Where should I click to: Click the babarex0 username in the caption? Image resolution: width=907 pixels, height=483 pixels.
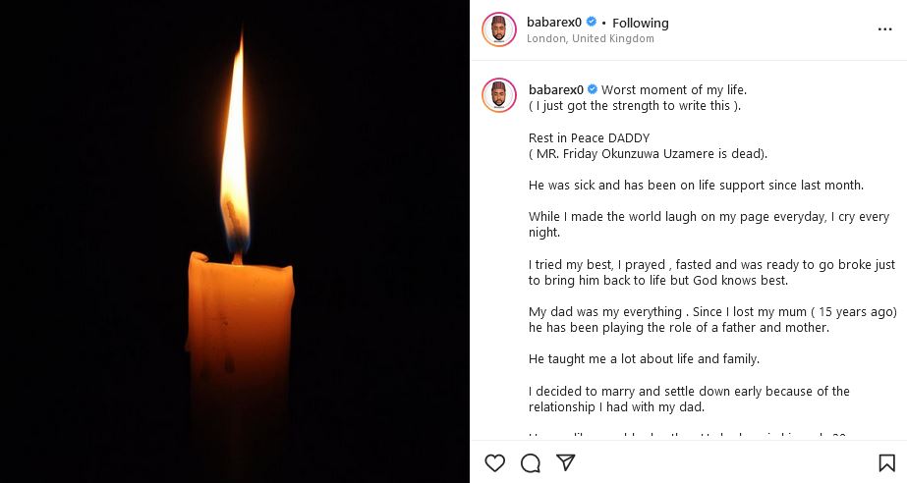[x=555, y=89]
